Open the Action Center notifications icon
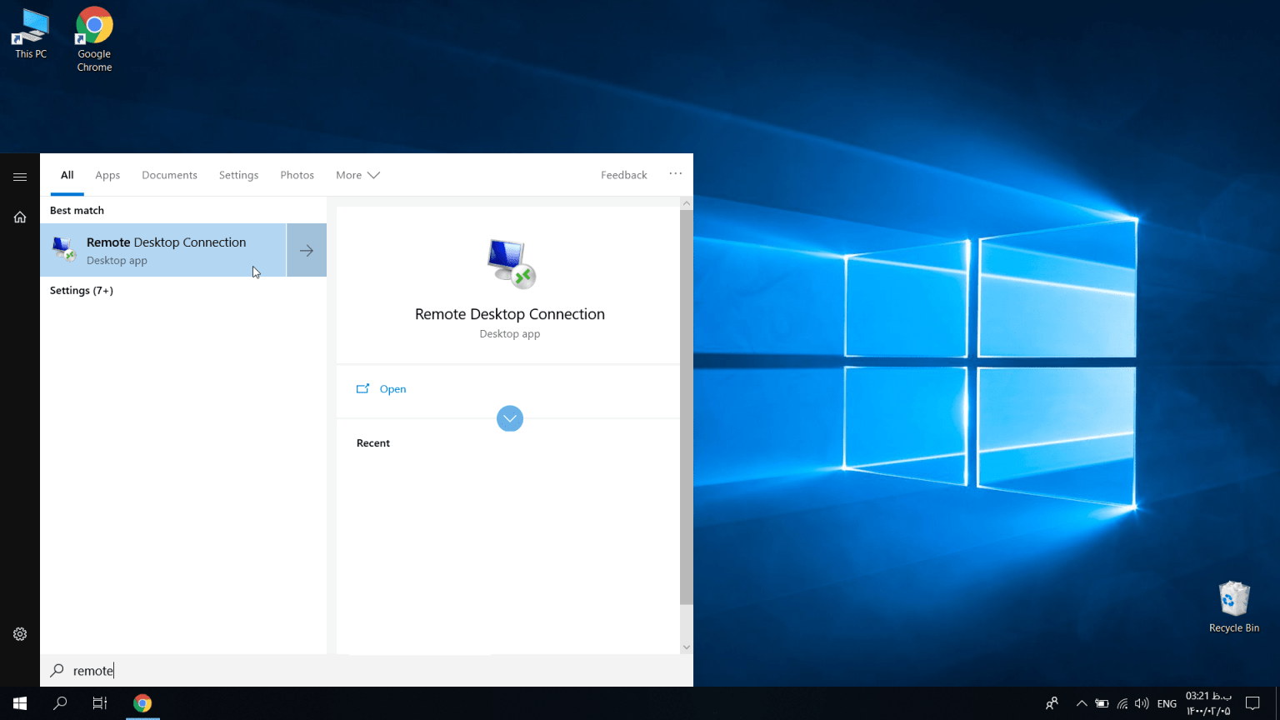1280x720 pixels. (1252, 703)
